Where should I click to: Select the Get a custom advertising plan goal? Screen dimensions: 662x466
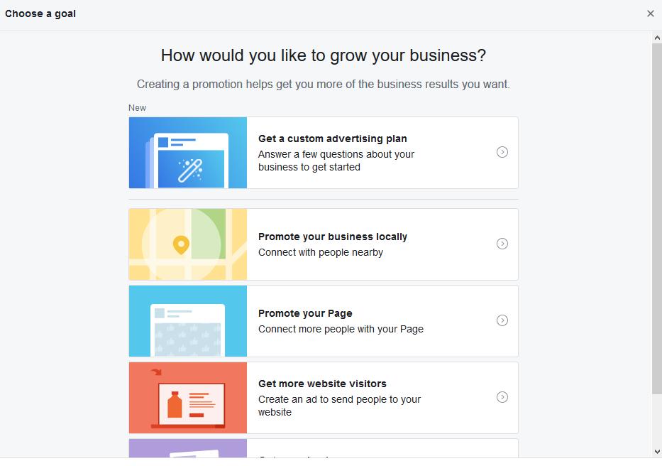click(x=355, y=152)
